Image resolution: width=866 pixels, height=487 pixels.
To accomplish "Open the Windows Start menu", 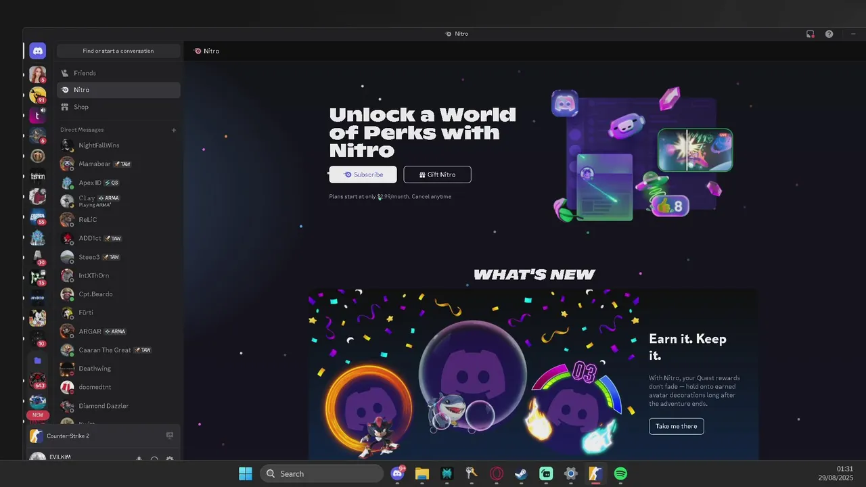I will (x=246, y=473).
